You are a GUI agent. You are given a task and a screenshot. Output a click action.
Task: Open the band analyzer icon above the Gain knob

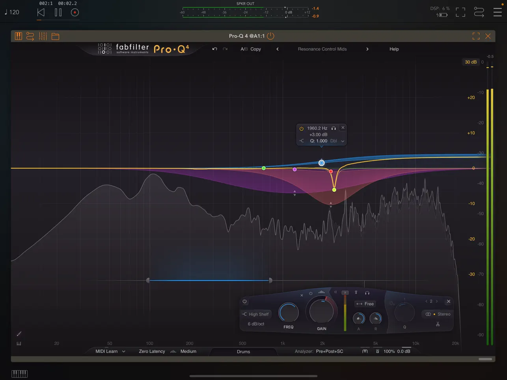(x=321, y=292)
